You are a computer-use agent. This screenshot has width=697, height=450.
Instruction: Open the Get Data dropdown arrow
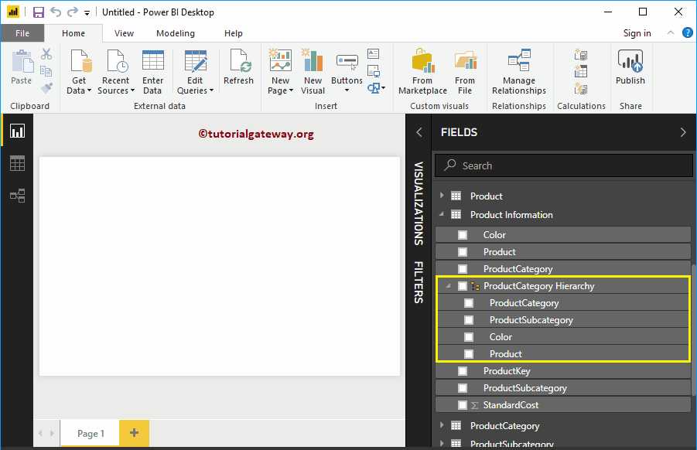click(89, 91)
